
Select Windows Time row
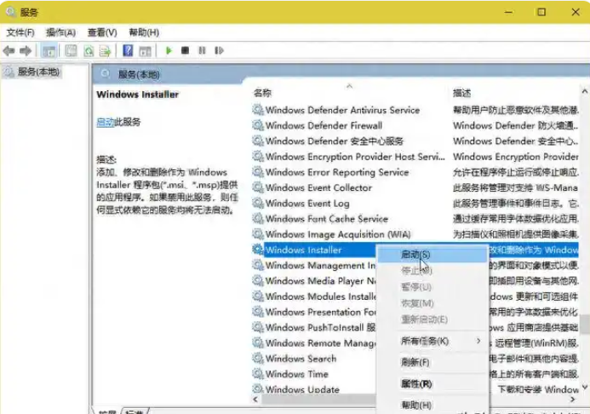point(314,374)
